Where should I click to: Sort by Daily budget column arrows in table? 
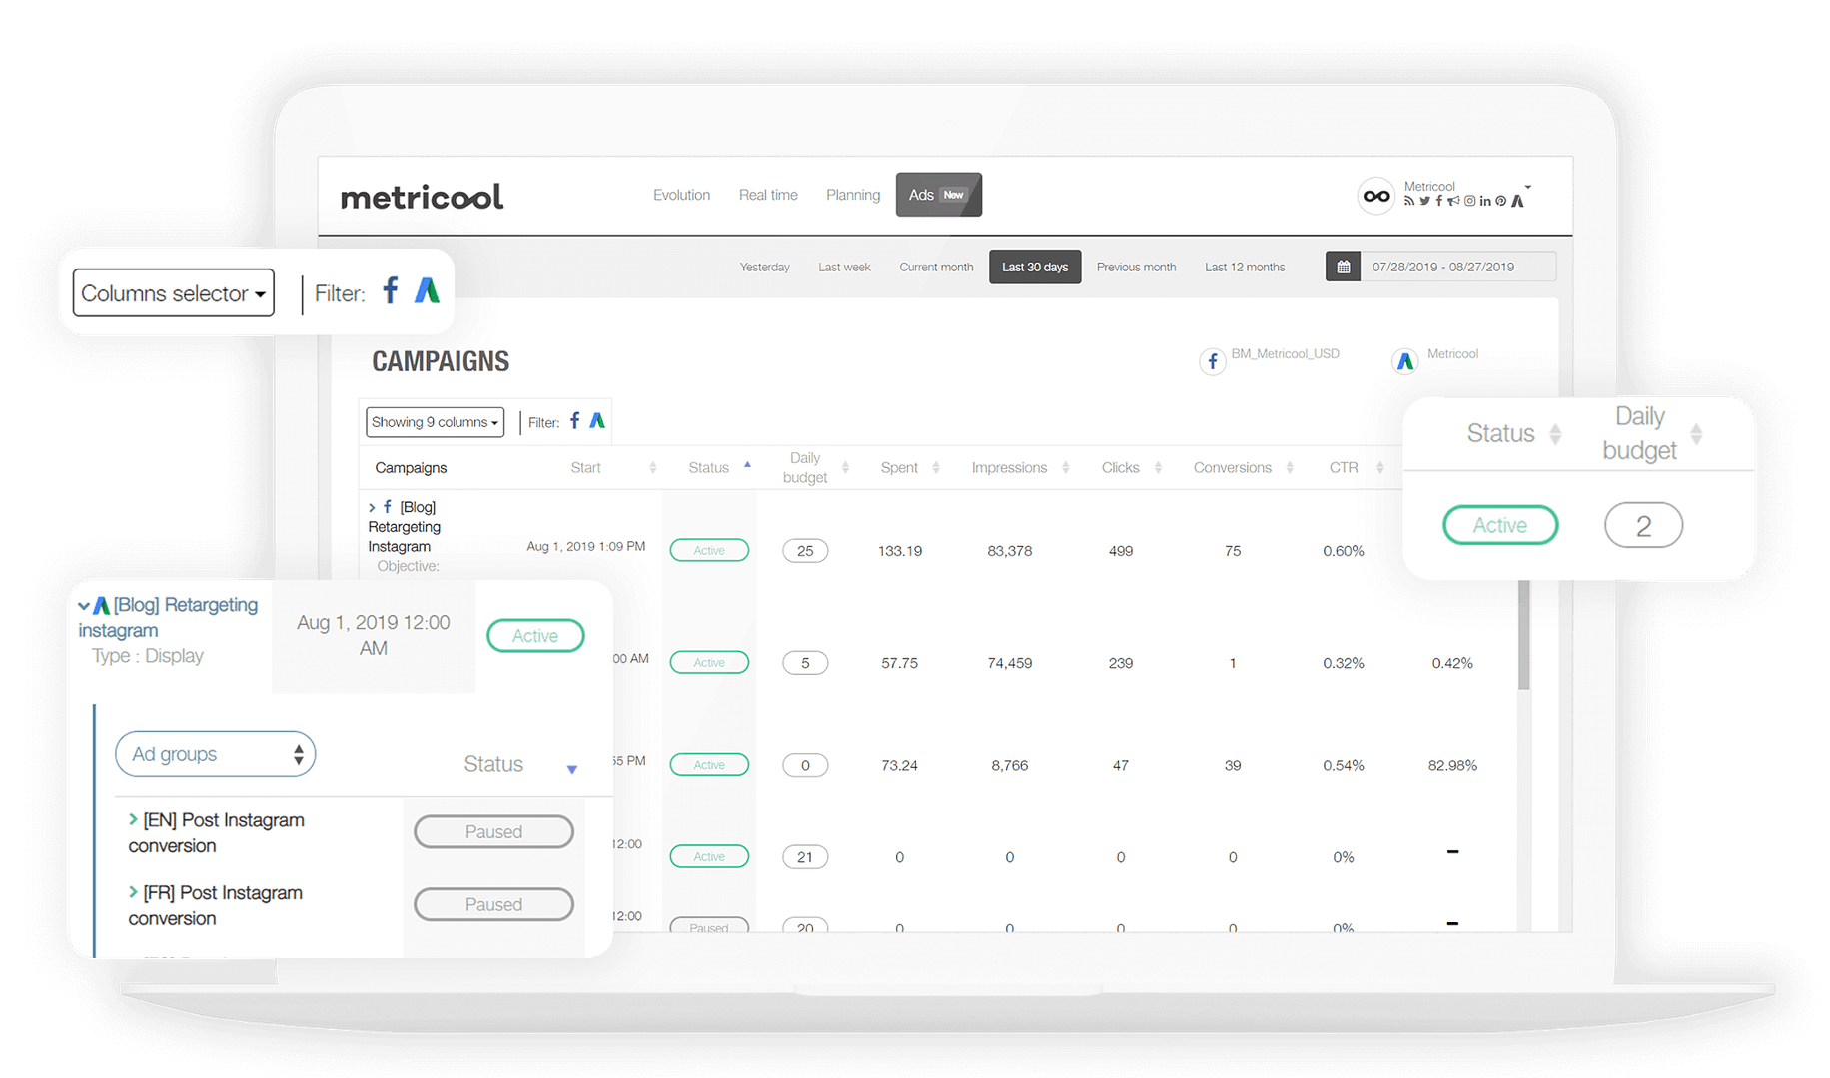tap(845, 467)
